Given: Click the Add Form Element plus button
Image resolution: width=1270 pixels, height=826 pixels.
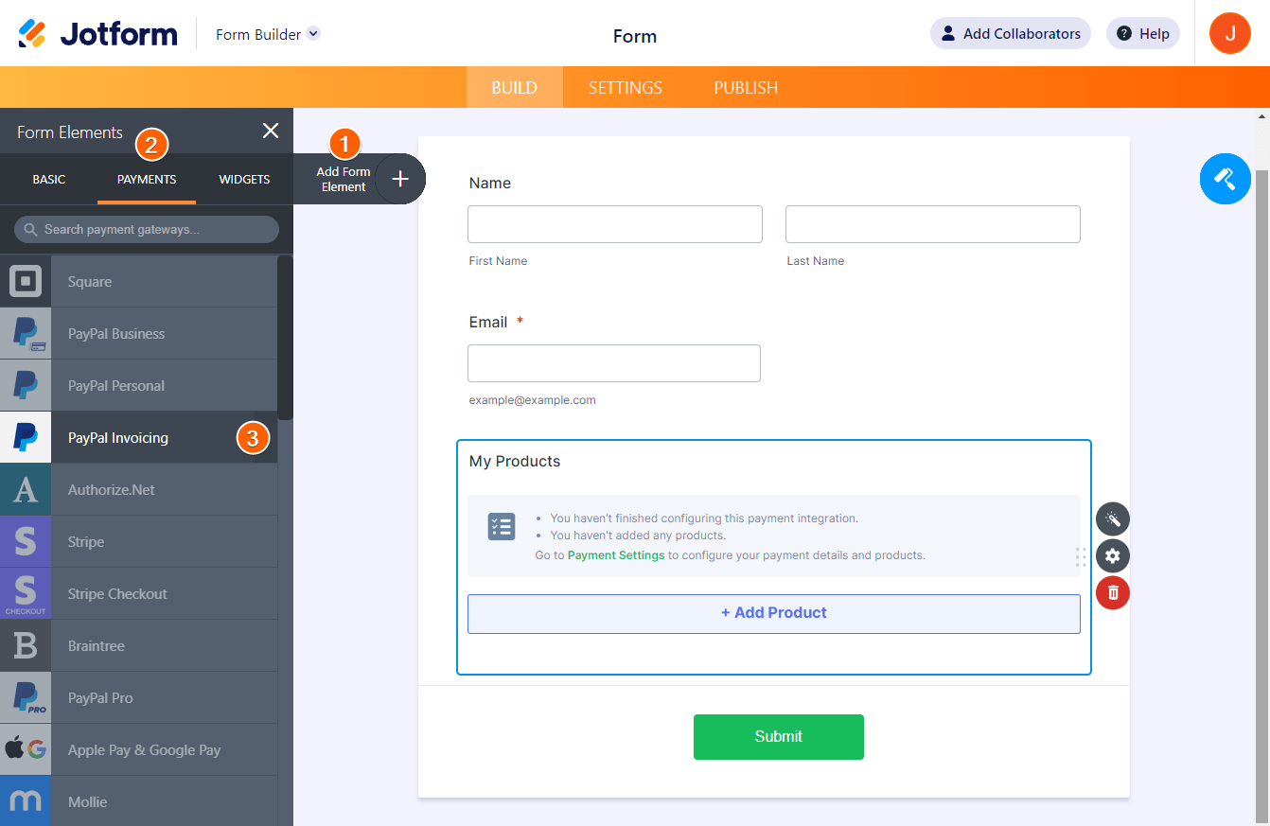Looking at the screenshot, I should click(x=400, y=179).
